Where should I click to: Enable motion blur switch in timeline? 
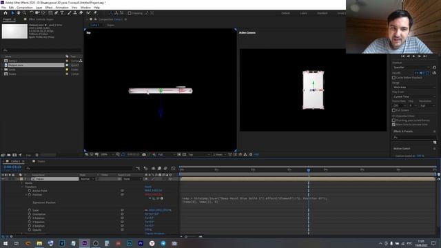point(165,168)
